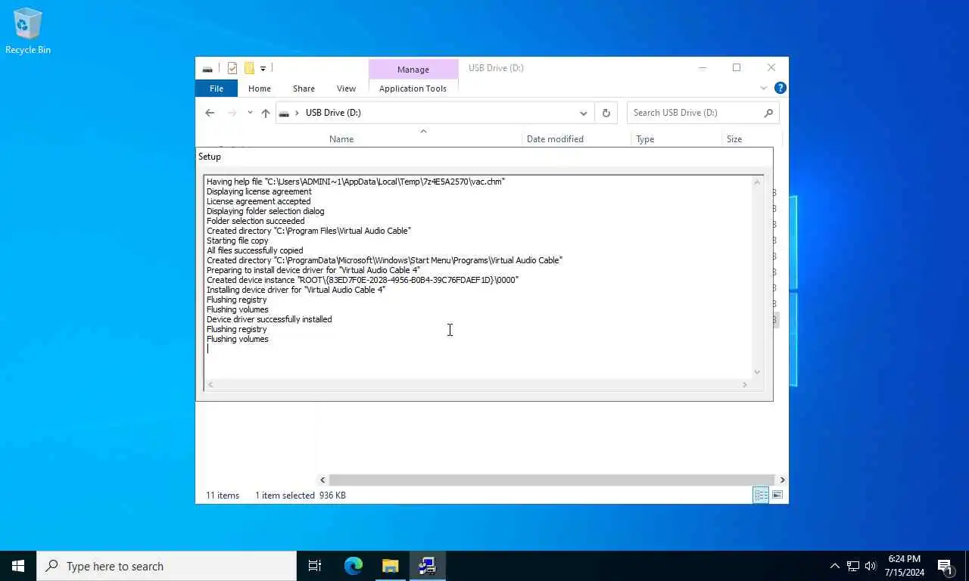Go back with the Back arrow
The image size is (969, 581).
coord(210,113)
